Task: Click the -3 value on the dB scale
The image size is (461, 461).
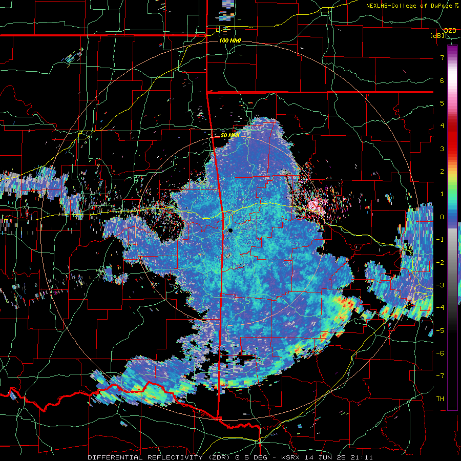Action: [x=440, y=285]
